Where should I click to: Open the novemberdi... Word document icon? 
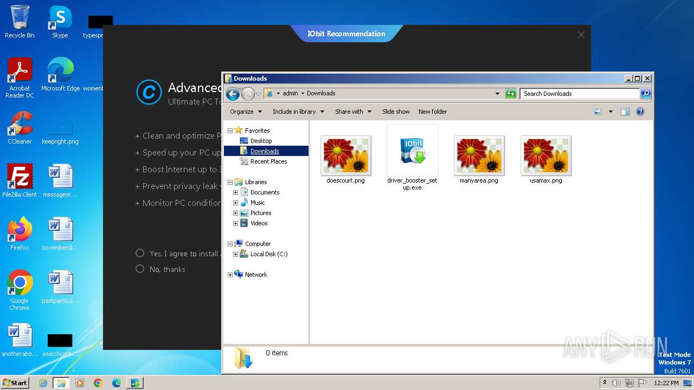point(60,234)
